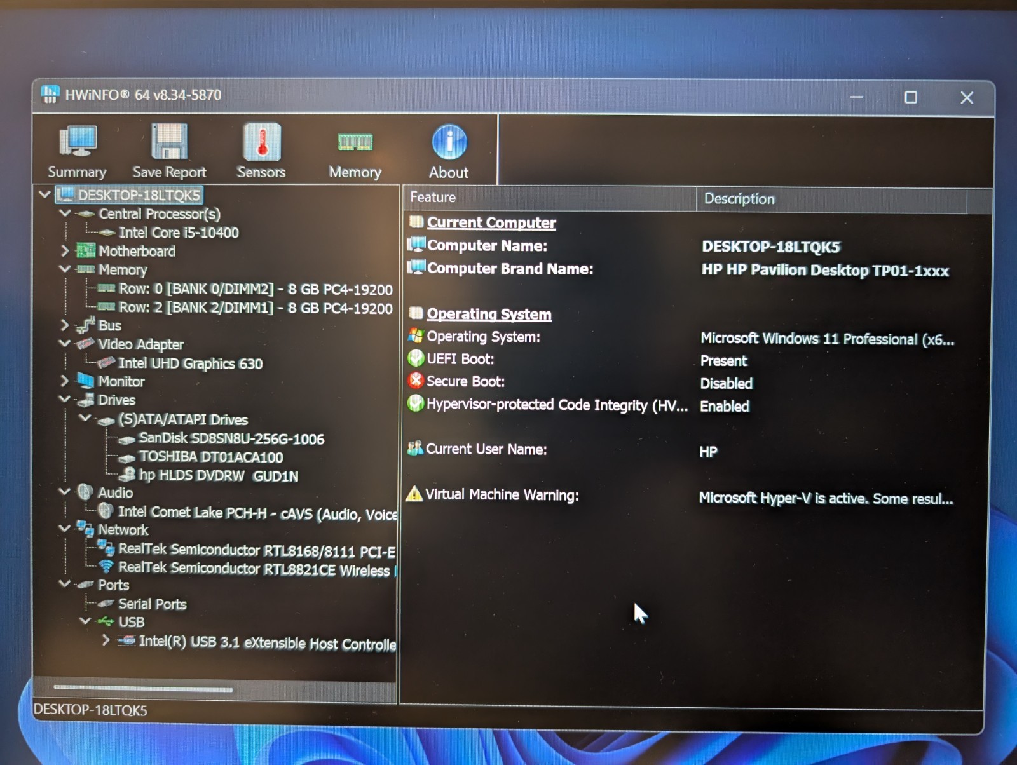This screenshot has height=765, width=1017.
Task: Click the HP Pavilion Desktop TP01-1xxx value
Action: tap(825, 271)
